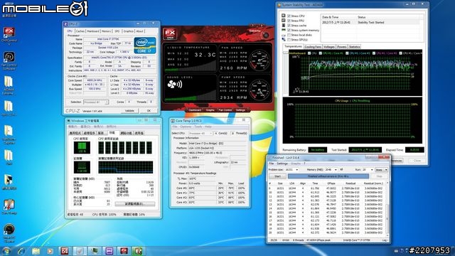Open Statistics tab in AIDA64
Viewport: 455px width, 256px height.
coord(354,47)
